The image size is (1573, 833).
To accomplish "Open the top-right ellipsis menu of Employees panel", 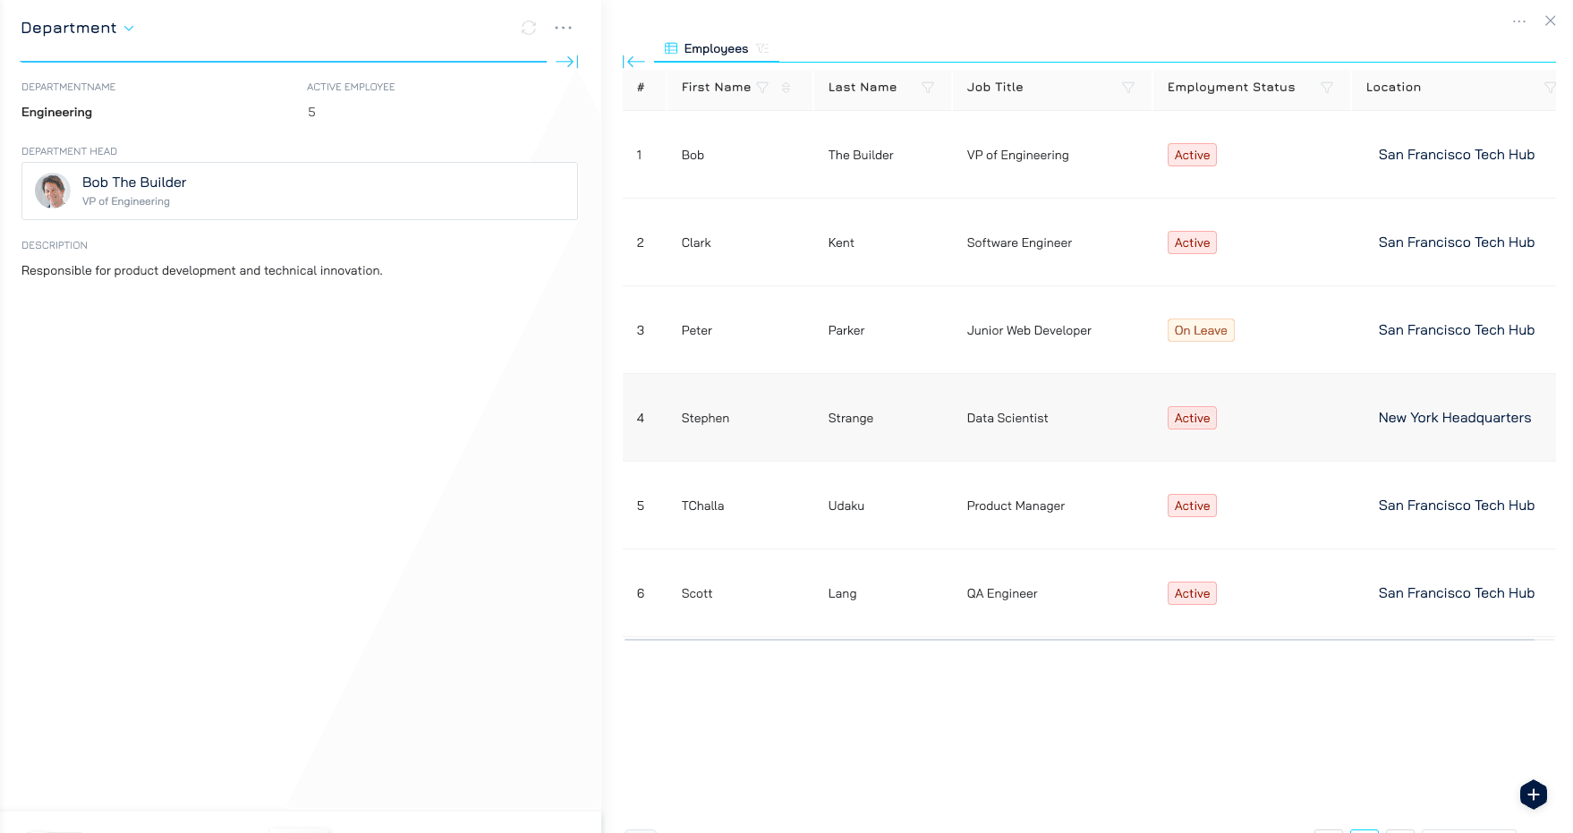I will coord(1518,21).
